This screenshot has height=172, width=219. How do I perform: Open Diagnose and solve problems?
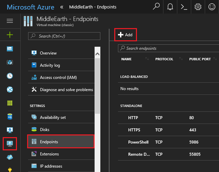(x=61, y=90)
